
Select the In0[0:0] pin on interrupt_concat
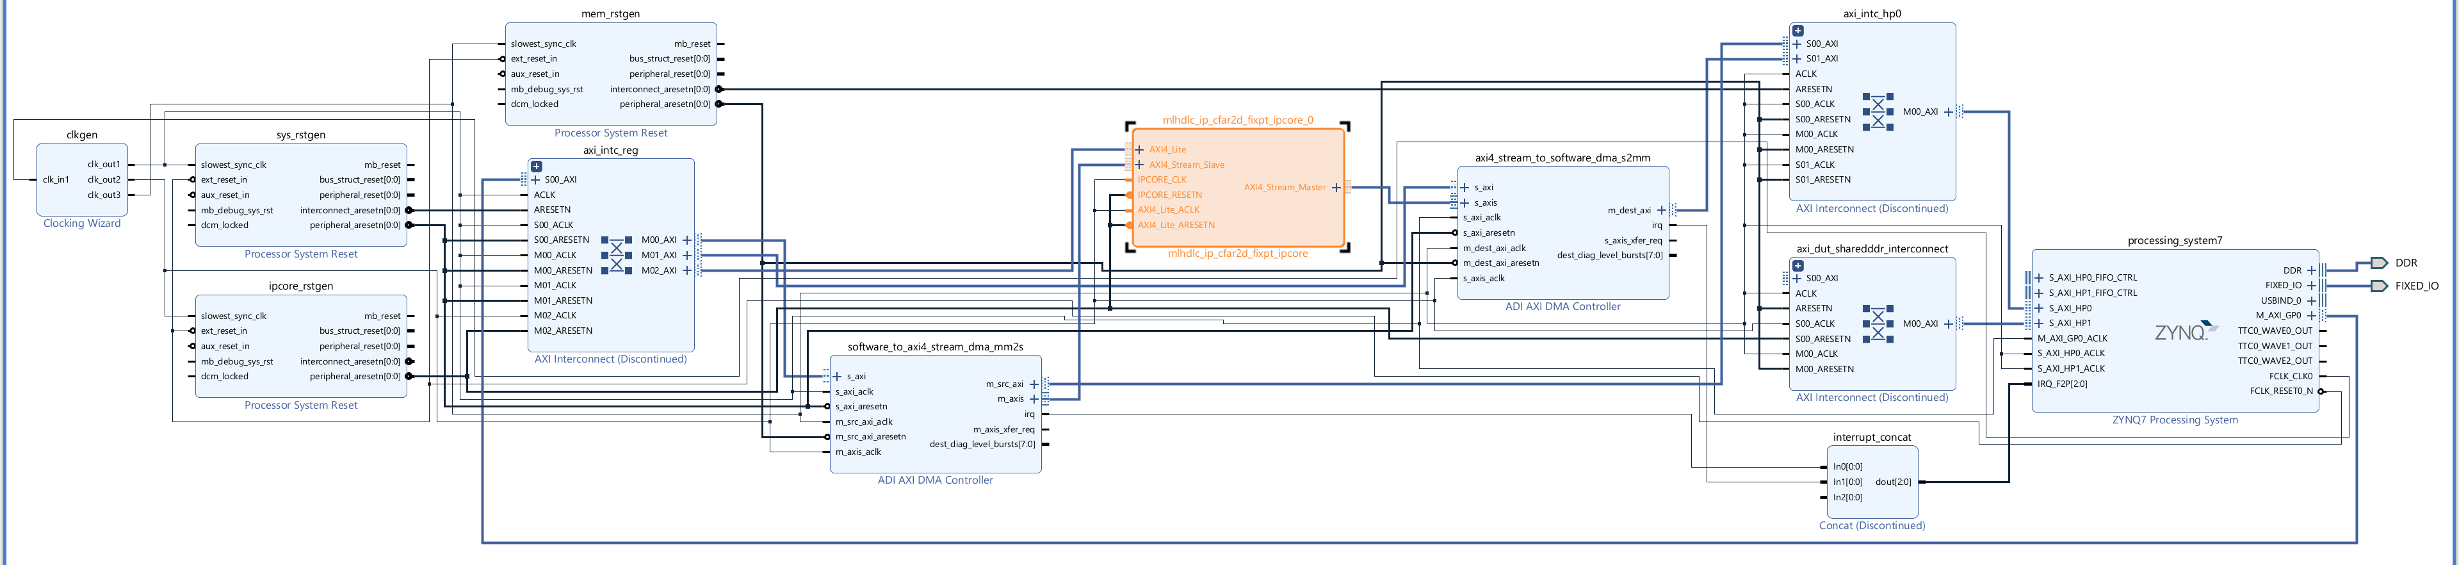(1847, 468)
